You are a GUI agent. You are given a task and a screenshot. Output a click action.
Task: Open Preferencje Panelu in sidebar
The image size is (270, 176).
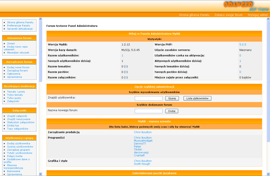[18, 26]
